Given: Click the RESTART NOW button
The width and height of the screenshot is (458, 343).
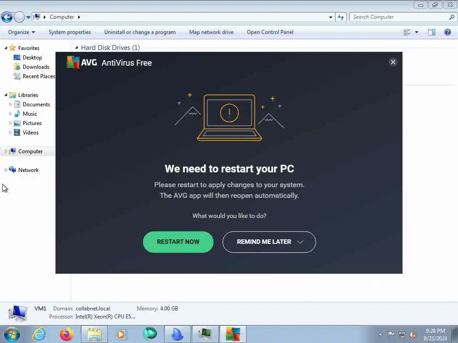Looking at the screenshot, I should [x=178, y=242].
